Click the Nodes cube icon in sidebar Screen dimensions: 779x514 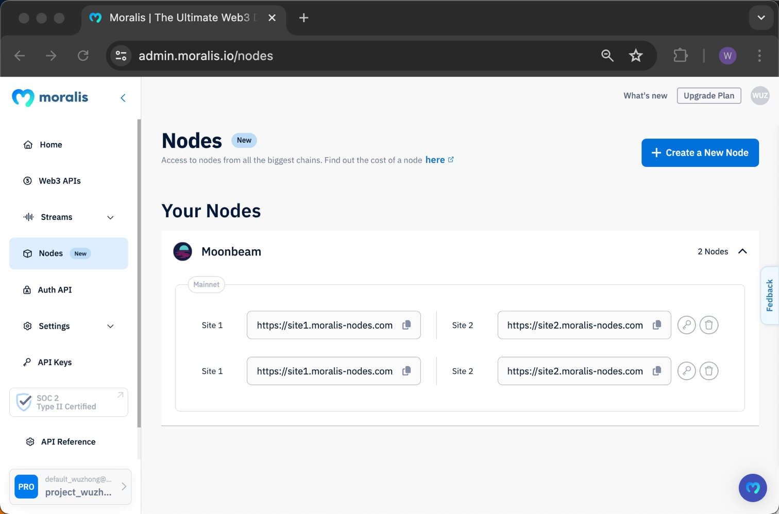(x=28, y=253)
